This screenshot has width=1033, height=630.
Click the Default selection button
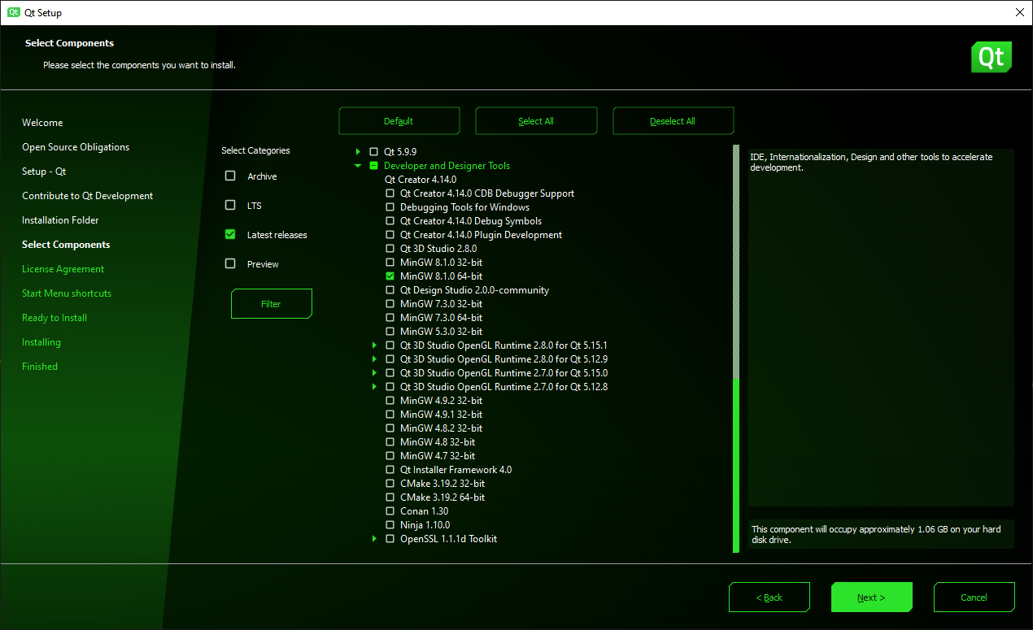point(399,121)
